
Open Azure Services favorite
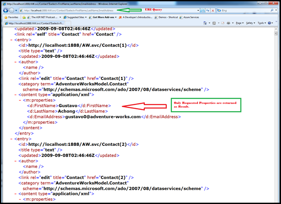pyautogui.click(x=189, y=17)
